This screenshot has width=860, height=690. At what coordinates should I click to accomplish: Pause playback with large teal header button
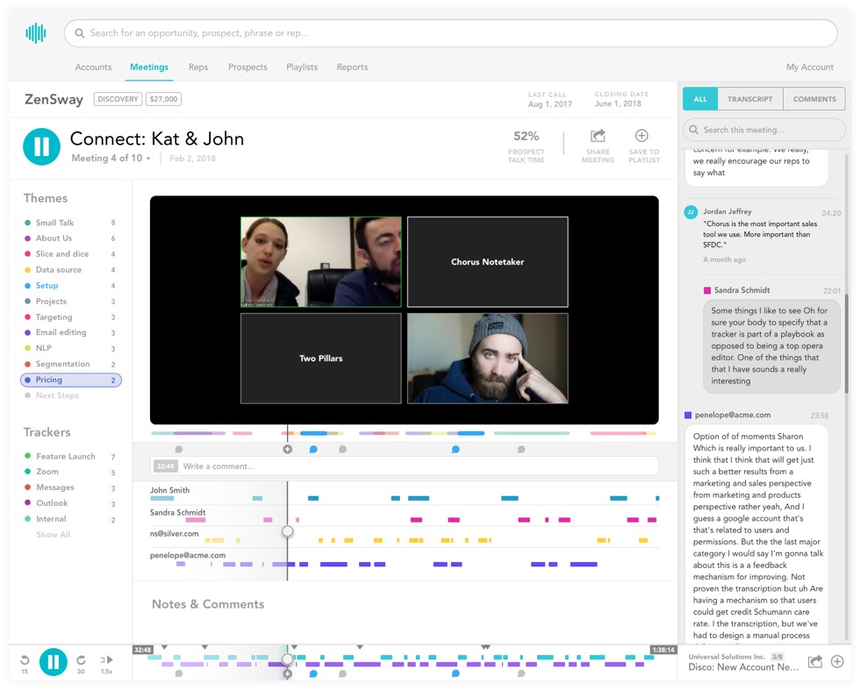[41, 147]
